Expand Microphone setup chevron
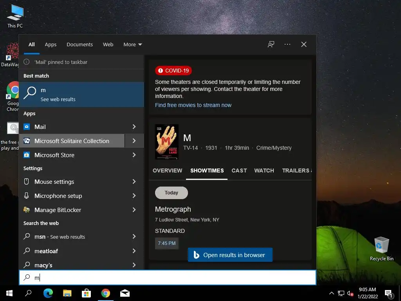The image size is (401, 301). point(134,196)
